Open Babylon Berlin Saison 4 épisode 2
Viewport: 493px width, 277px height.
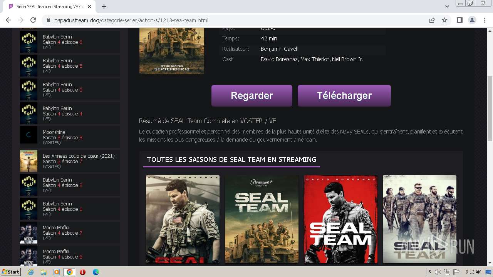(70, 185)
